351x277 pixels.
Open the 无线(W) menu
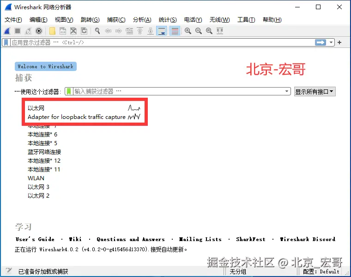pyautogui.click(x=219, y=20)
